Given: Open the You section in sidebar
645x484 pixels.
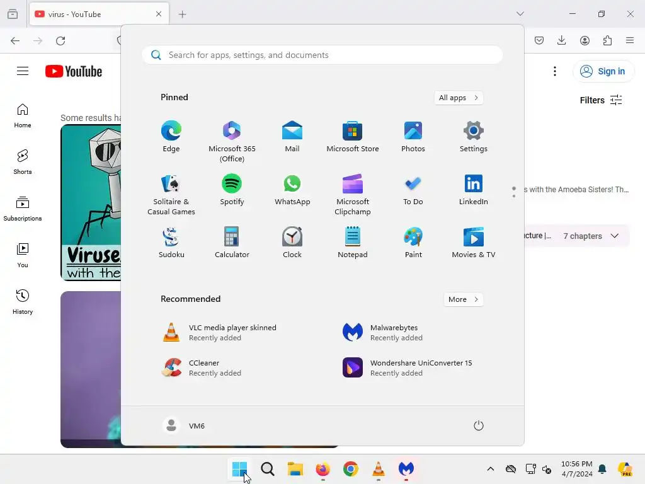Looking at the screenshot, I should click(23, 256).
